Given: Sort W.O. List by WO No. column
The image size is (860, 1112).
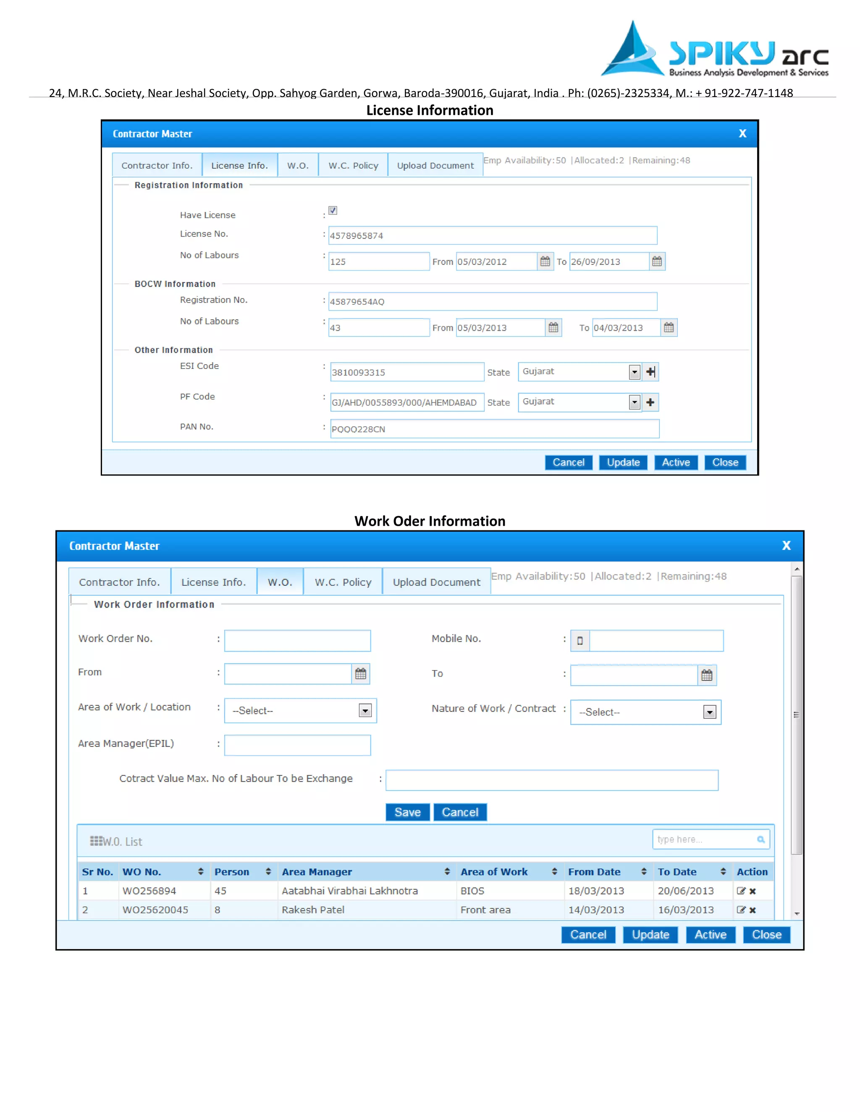Looking at the screenshot, I should (201, 872).
